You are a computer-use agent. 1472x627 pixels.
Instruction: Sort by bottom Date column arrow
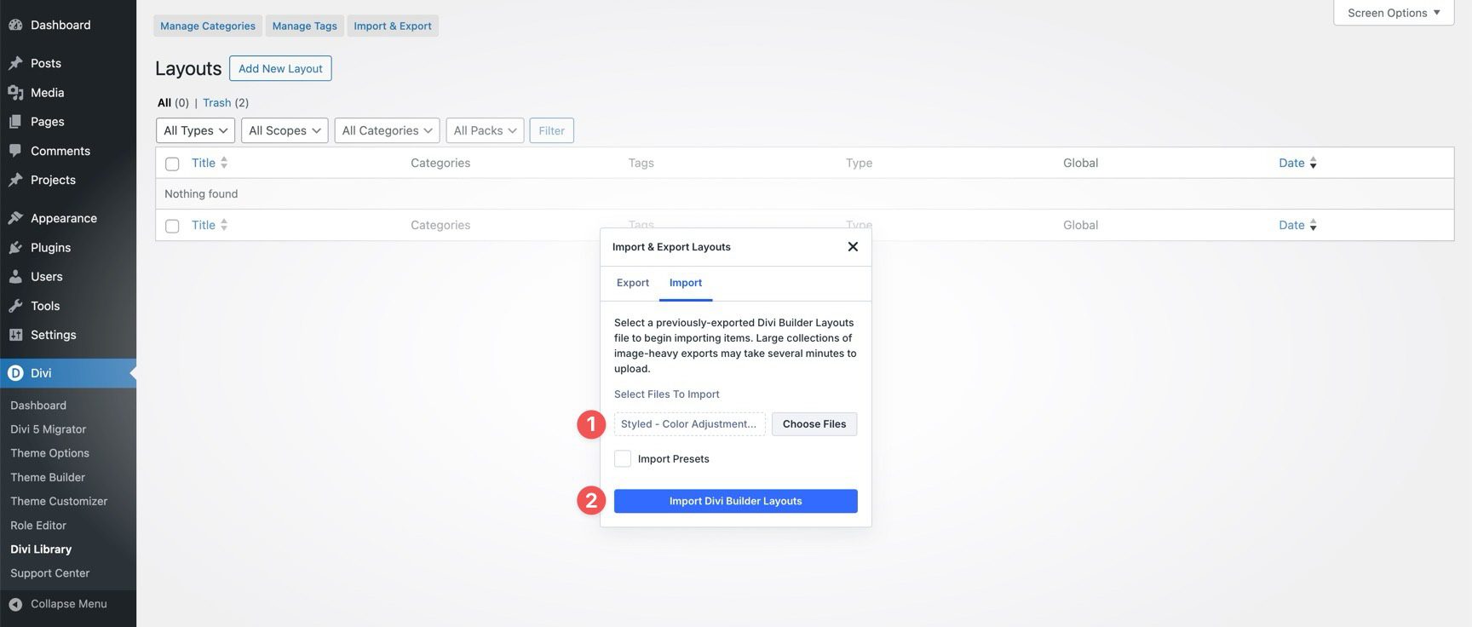coord(1313,225)
